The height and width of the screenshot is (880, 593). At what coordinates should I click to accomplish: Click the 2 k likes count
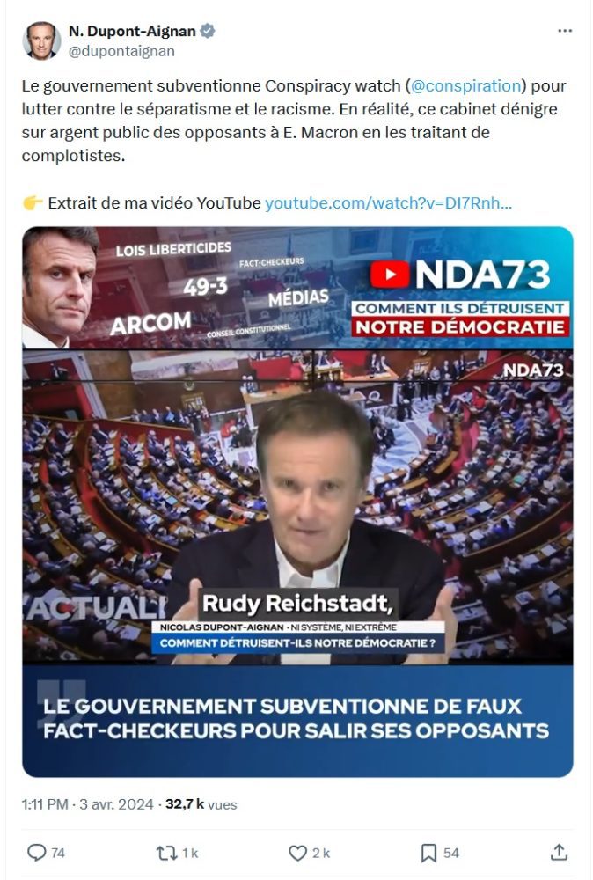click(321, 853)
